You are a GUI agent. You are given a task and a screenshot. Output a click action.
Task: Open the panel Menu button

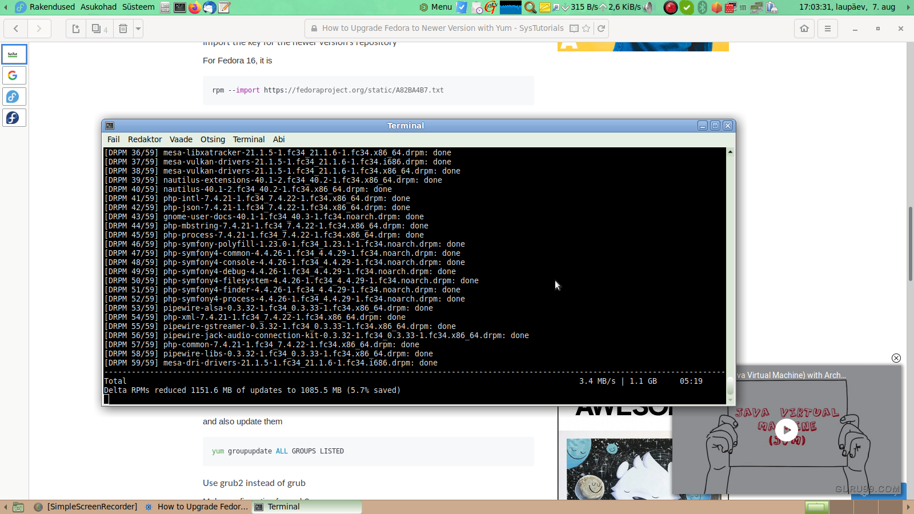(x=436, y=7)
